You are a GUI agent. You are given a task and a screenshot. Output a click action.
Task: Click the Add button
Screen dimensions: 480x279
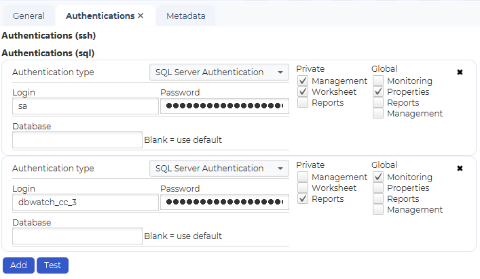18,265
